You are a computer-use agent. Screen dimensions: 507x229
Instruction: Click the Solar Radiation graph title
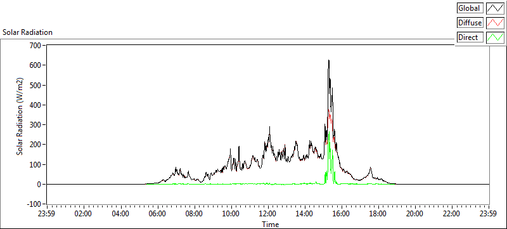[27, 32]
